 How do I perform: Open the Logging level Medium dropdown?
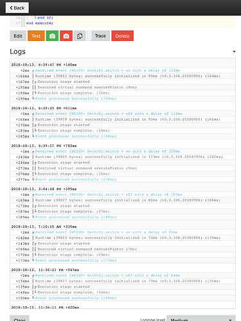201,318
